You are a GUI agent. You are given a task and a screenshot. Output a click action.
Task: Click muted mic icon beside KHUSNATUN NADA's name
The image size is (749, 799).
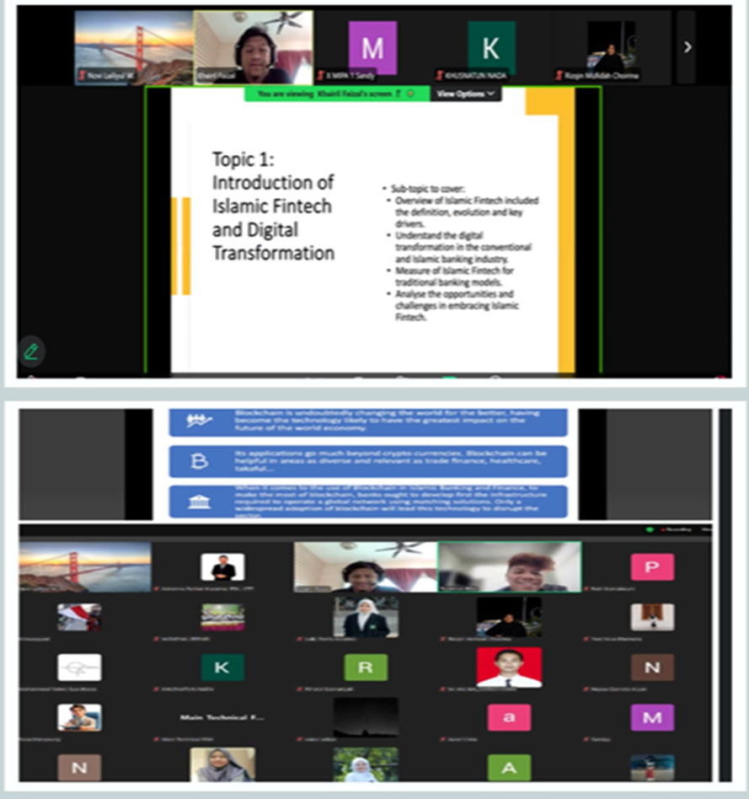439,76
